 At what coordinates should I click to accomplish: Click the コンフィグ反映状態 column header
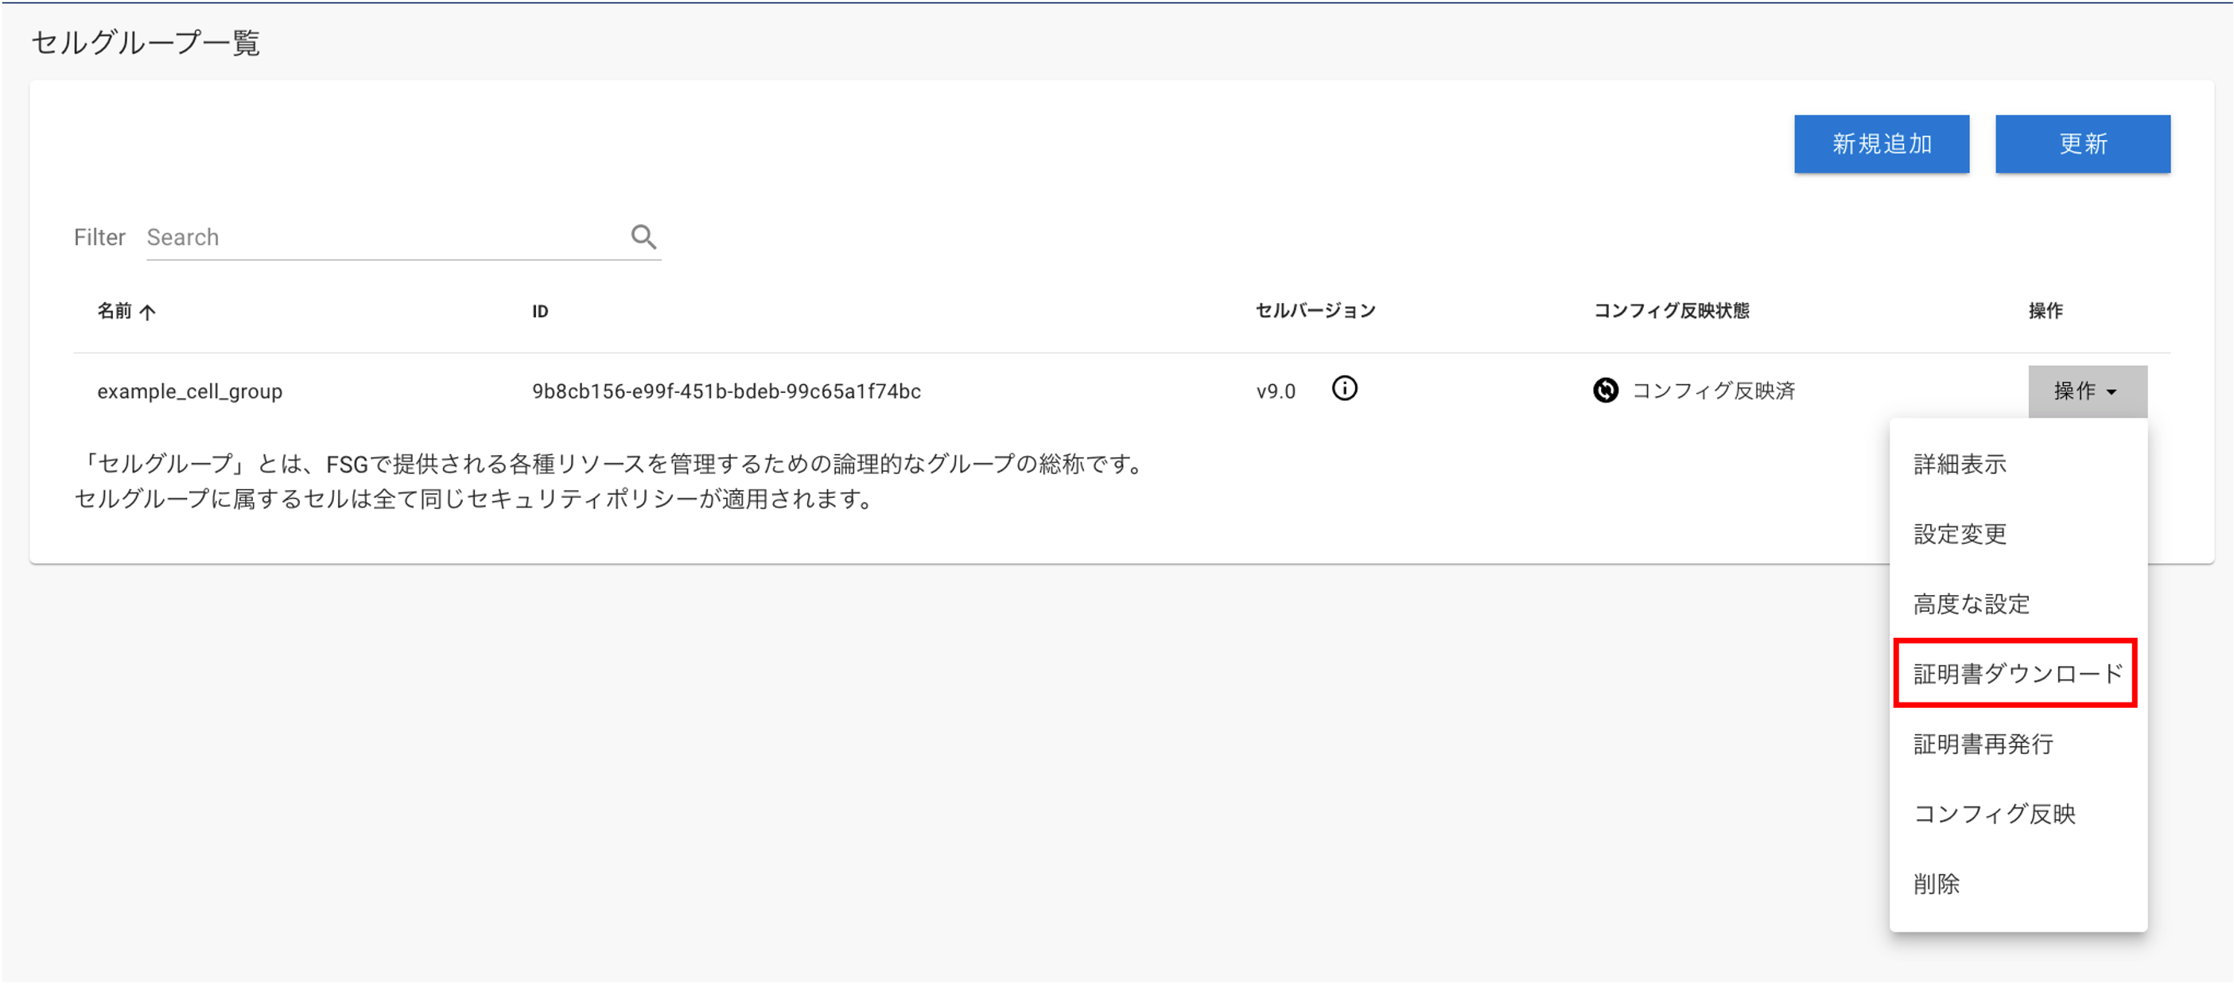click(x=1671, y=311)
